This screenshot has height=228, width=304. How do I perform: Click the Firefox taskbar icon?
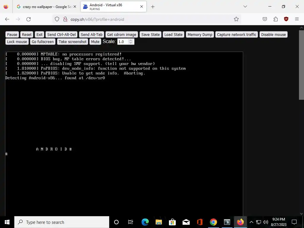(x=240, y=222)
